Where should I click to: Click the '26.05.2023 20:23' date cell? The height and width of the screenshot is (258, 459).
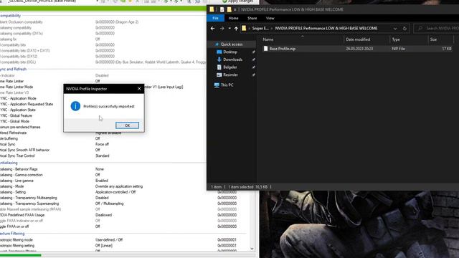pos(359,49)
